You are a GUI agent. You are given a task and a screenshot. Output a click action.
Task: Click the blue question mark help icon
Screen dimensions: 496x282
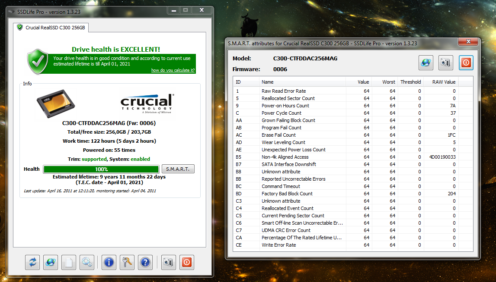tap(145, 263)
